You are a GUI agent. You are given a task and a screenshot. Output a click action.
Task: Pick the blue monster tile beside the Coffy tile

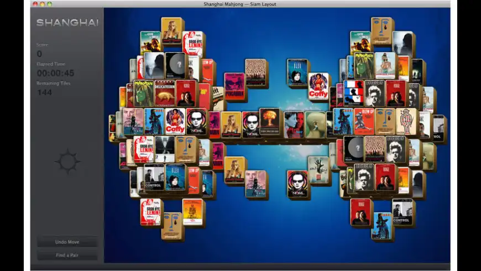pyautogui.click(x=154, y=122)
